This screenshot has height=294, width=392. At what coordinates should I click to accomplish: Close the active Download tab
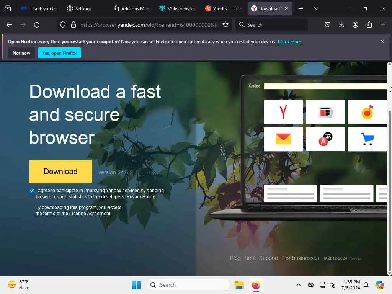(x=286, y=8)
